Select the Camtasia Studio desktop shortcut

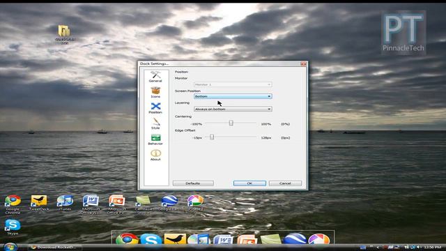pos(143,204)
